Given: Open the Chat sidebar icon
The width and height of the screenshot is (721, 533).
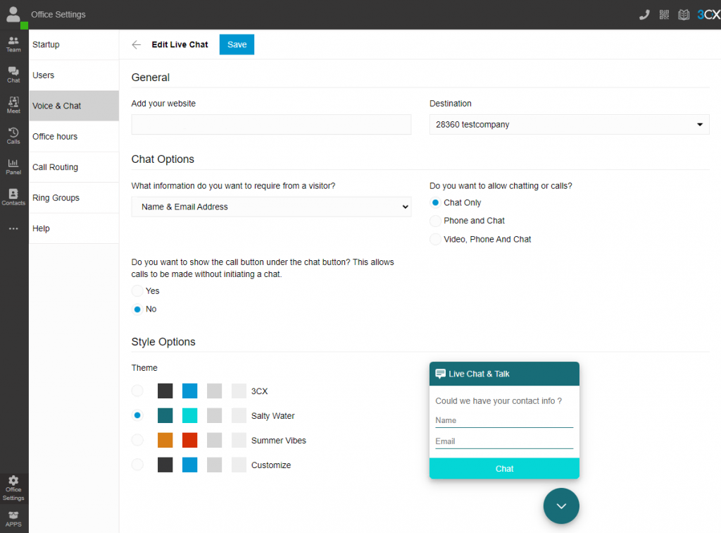Looking at the screenshot, I should point(13,75).
